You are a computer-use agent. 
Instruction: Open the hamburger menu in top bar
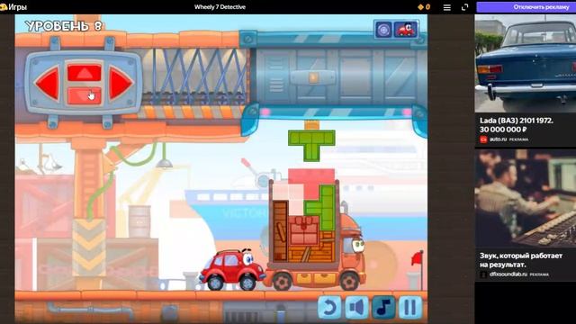coord(446,7)
